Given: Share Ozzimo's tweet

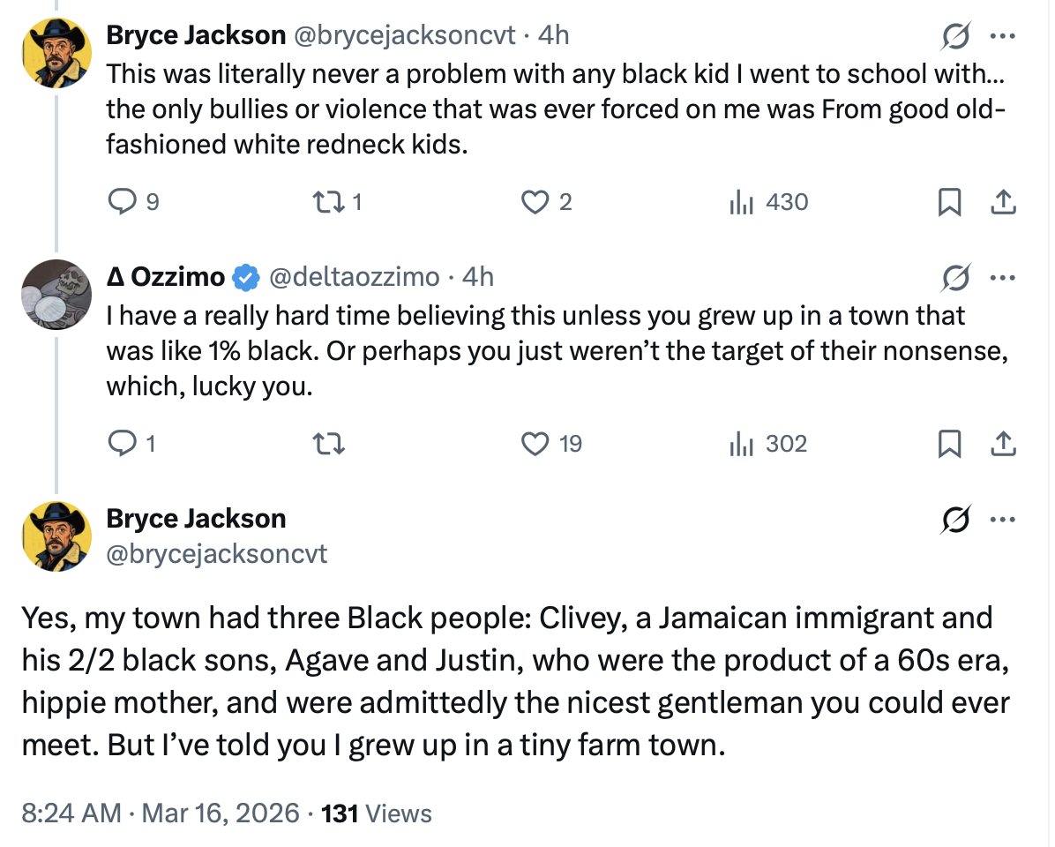Looking at the screenshot, I should tap(1002, 444).
